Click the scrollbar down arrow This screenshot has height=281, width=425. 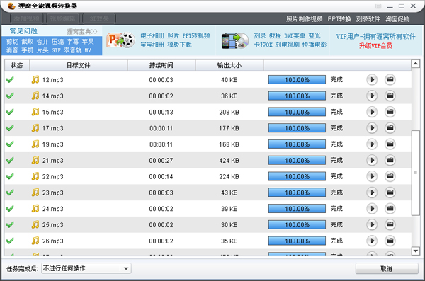tap(416, 251)
